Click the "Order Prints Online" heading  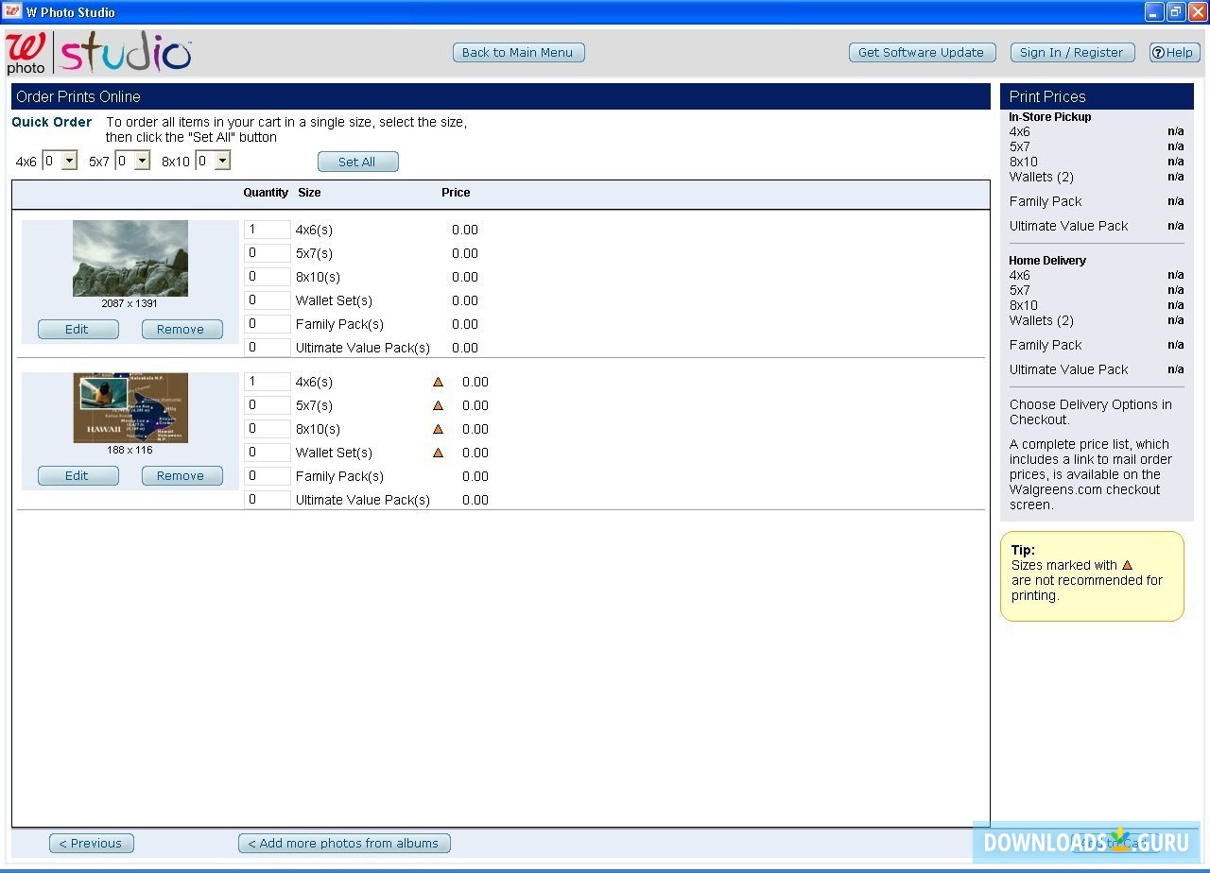tap(78, 96)
